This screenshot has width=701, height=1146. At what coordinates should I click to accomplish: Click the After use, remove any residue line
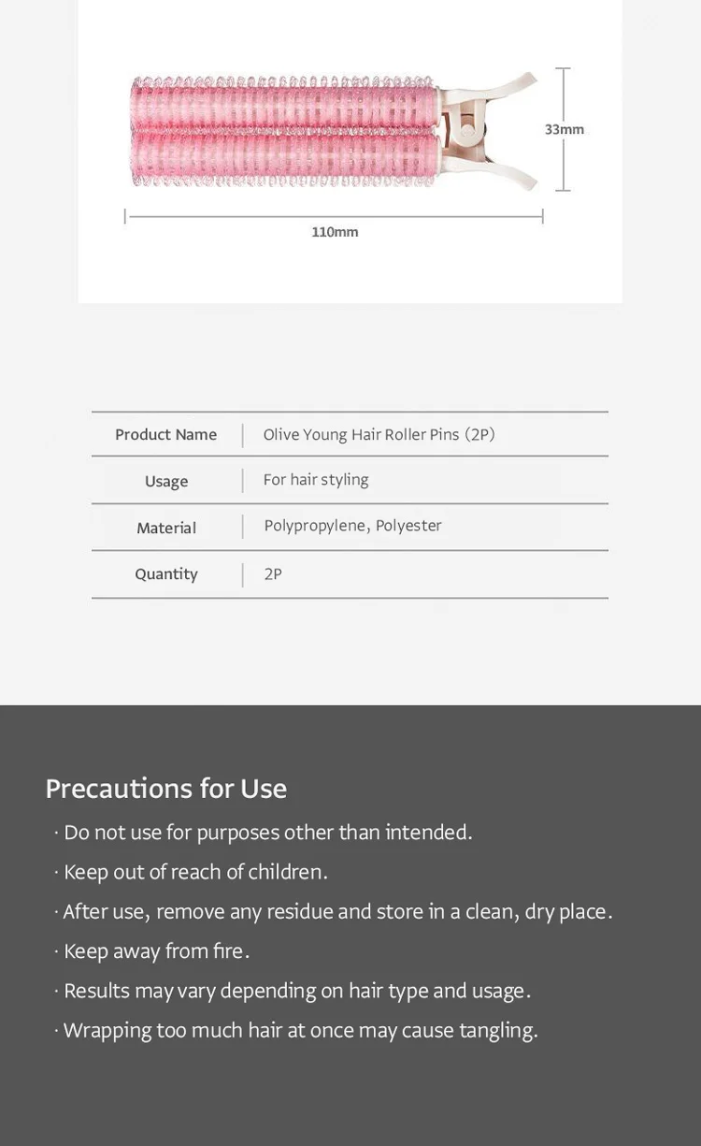333,911
